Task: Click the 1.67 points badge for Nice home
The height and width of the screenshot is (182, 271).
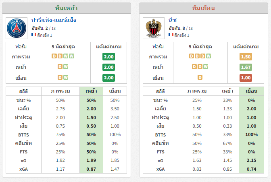Action: [x=246, y=67]
